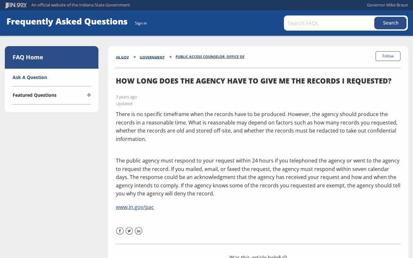Share article on LinkedIn
This screenshot has height=258, width=413.
click(138, 231)
